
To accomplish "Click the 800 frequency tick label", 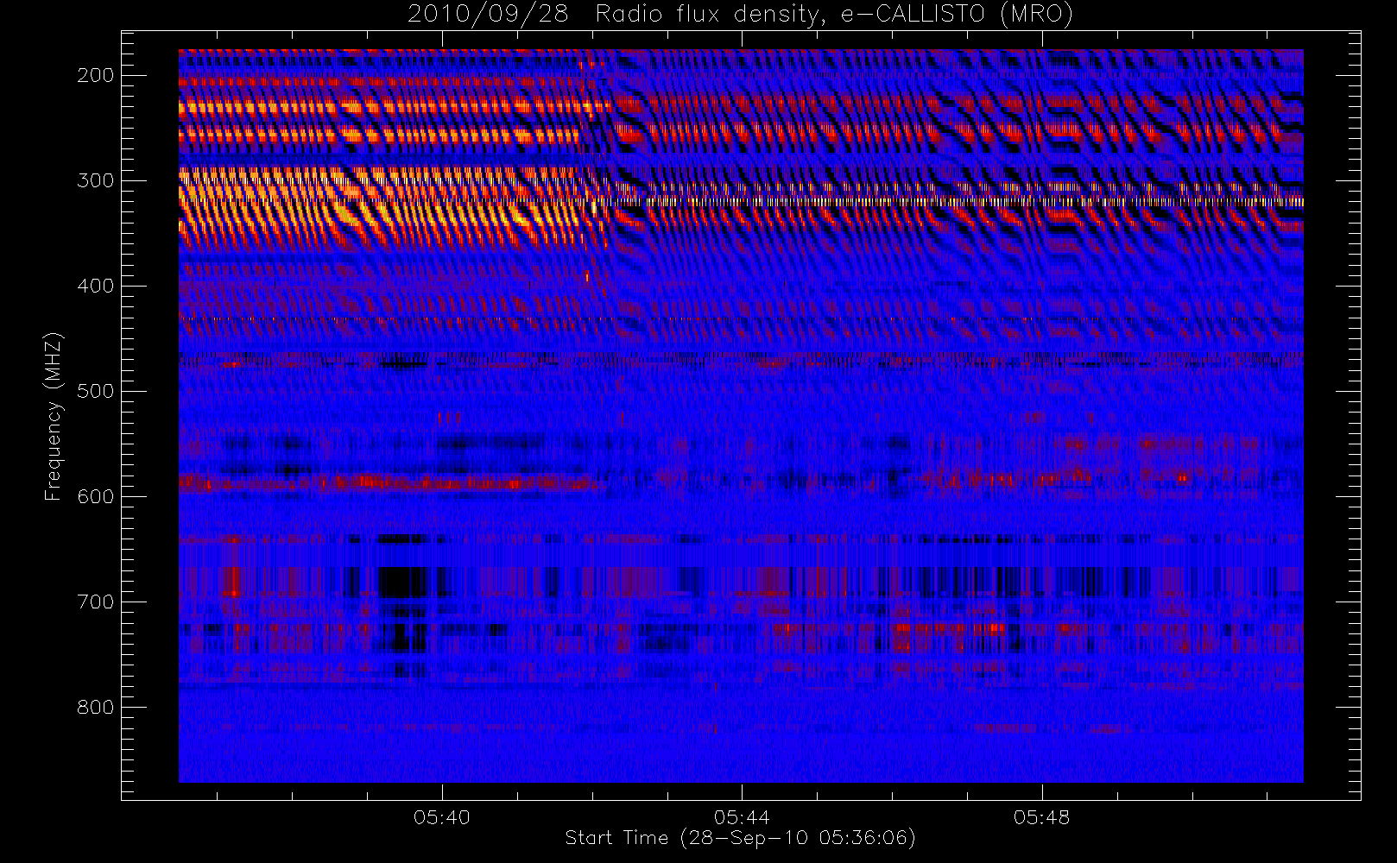I will coord(95,707).
